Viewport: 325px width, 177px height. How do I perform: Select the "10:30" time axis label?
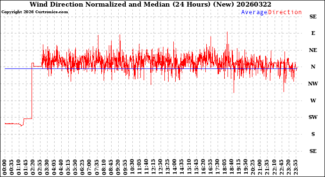[132, 167]
